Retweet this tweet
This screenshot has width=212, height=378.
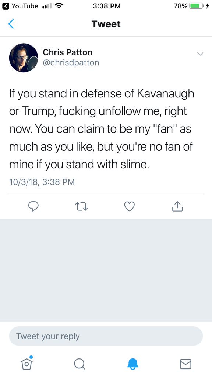click(81, 207)
